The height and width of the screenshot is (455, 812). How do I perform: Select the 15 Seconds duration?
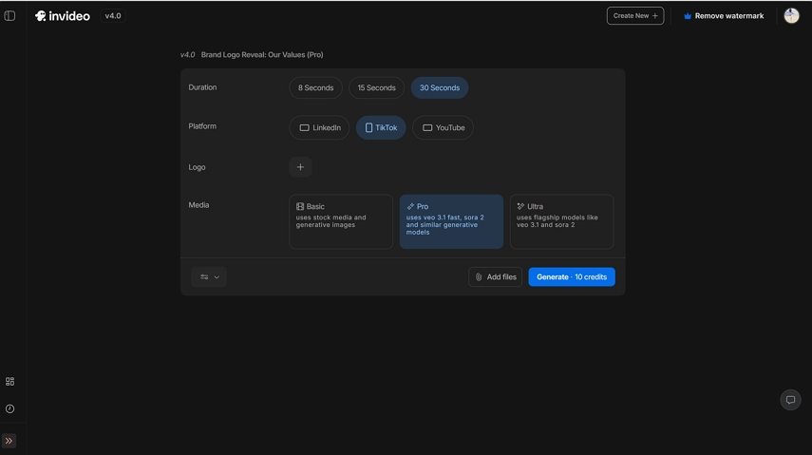376,87
